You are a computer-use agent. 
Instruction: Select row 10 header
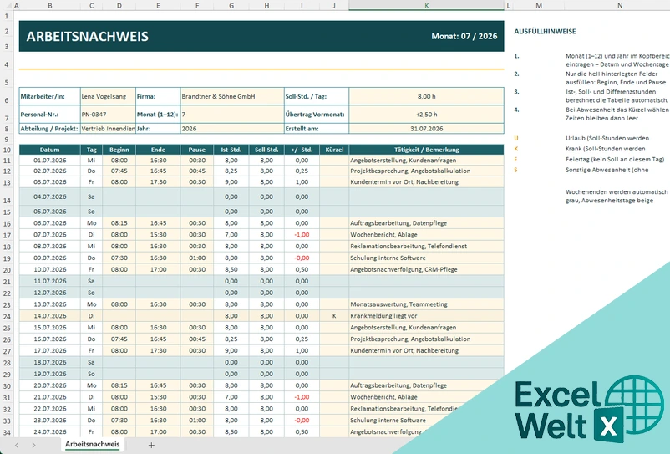click(x=7, y=150)
